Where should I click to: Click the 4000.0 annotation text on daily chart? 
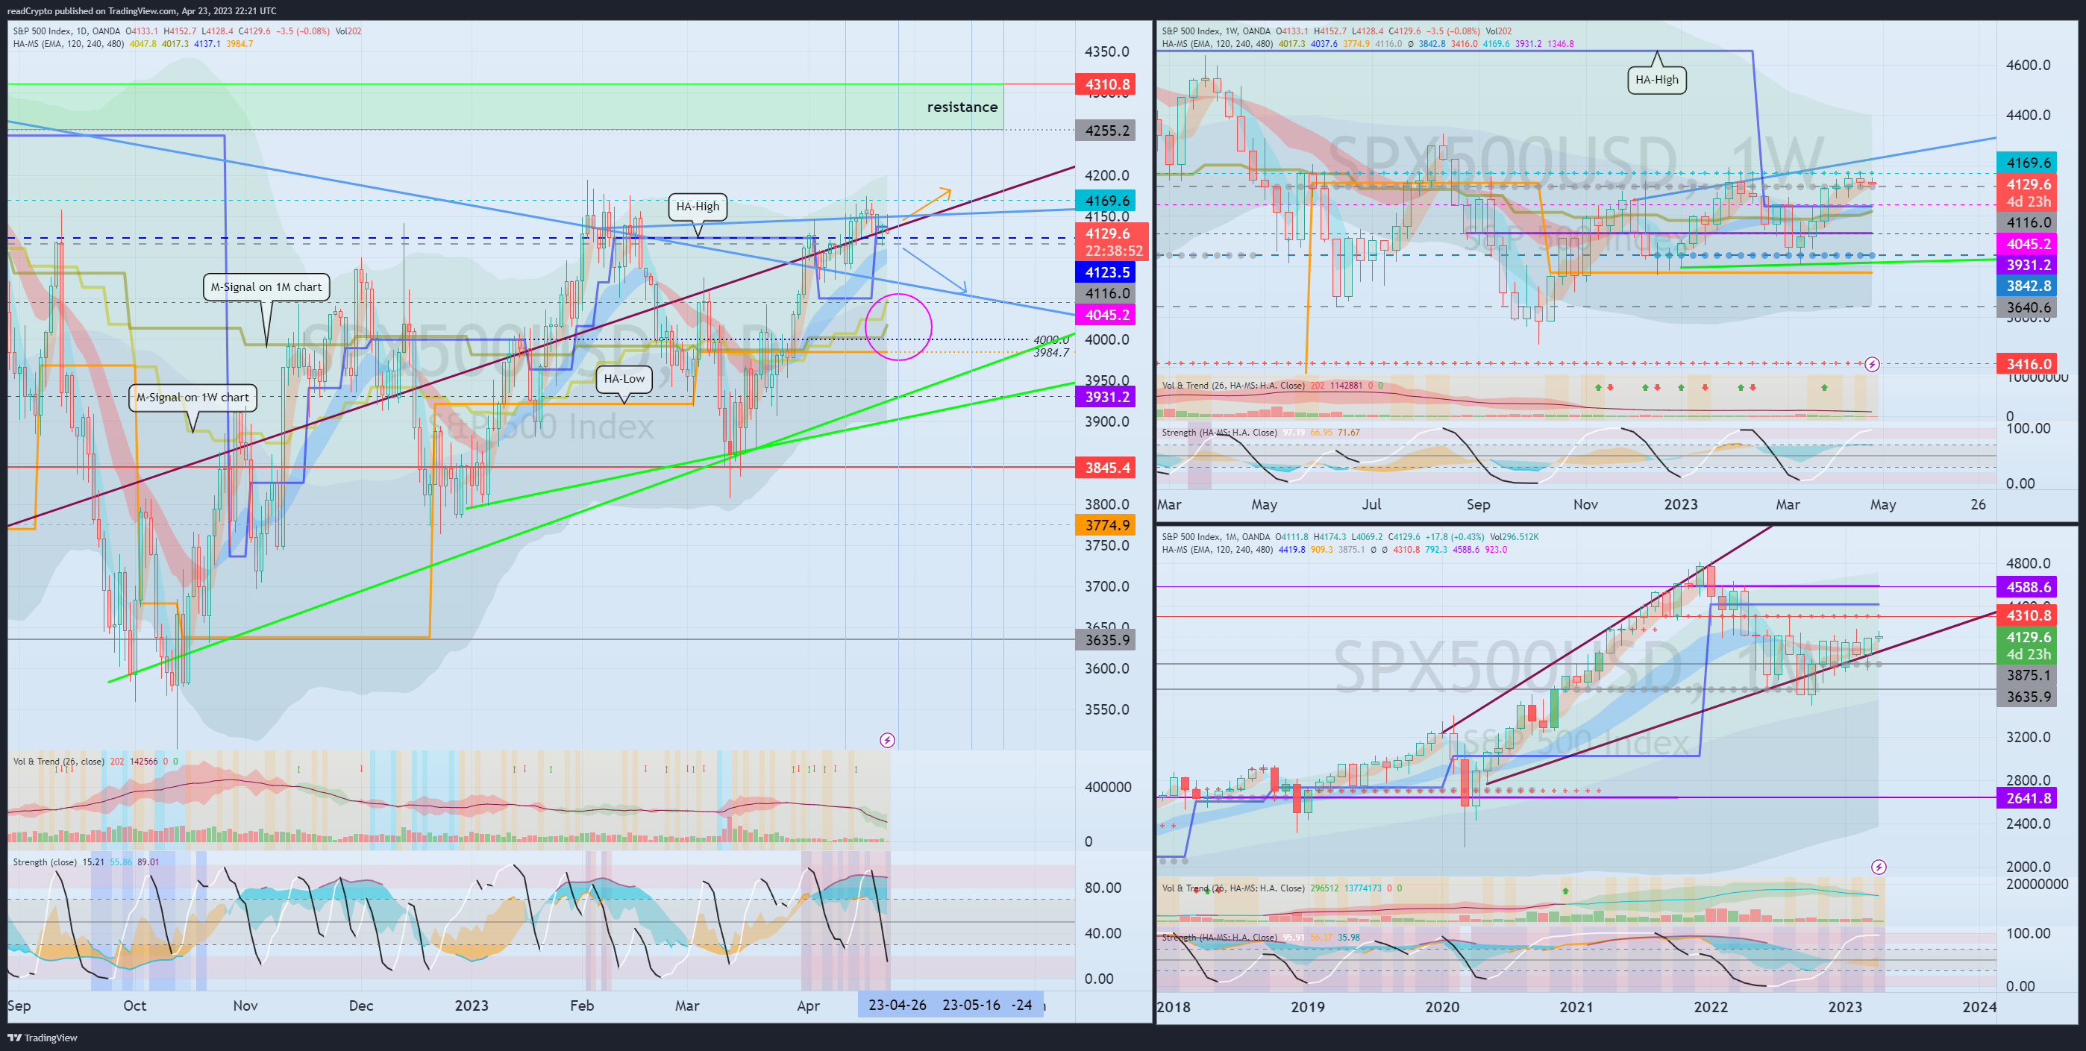click(x=1051, y=340)
